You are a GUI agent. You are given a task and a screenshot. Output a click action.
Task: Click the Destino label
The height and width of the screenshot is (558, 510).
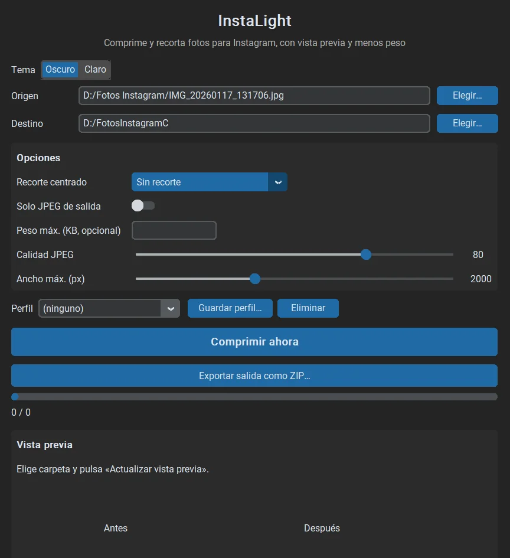27,123
